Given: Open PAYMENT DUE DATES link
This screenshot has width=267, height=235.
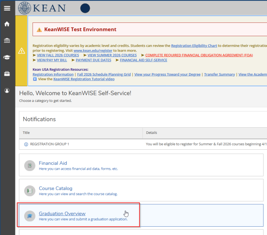Looking at the screenshot, I should [93, 60].
